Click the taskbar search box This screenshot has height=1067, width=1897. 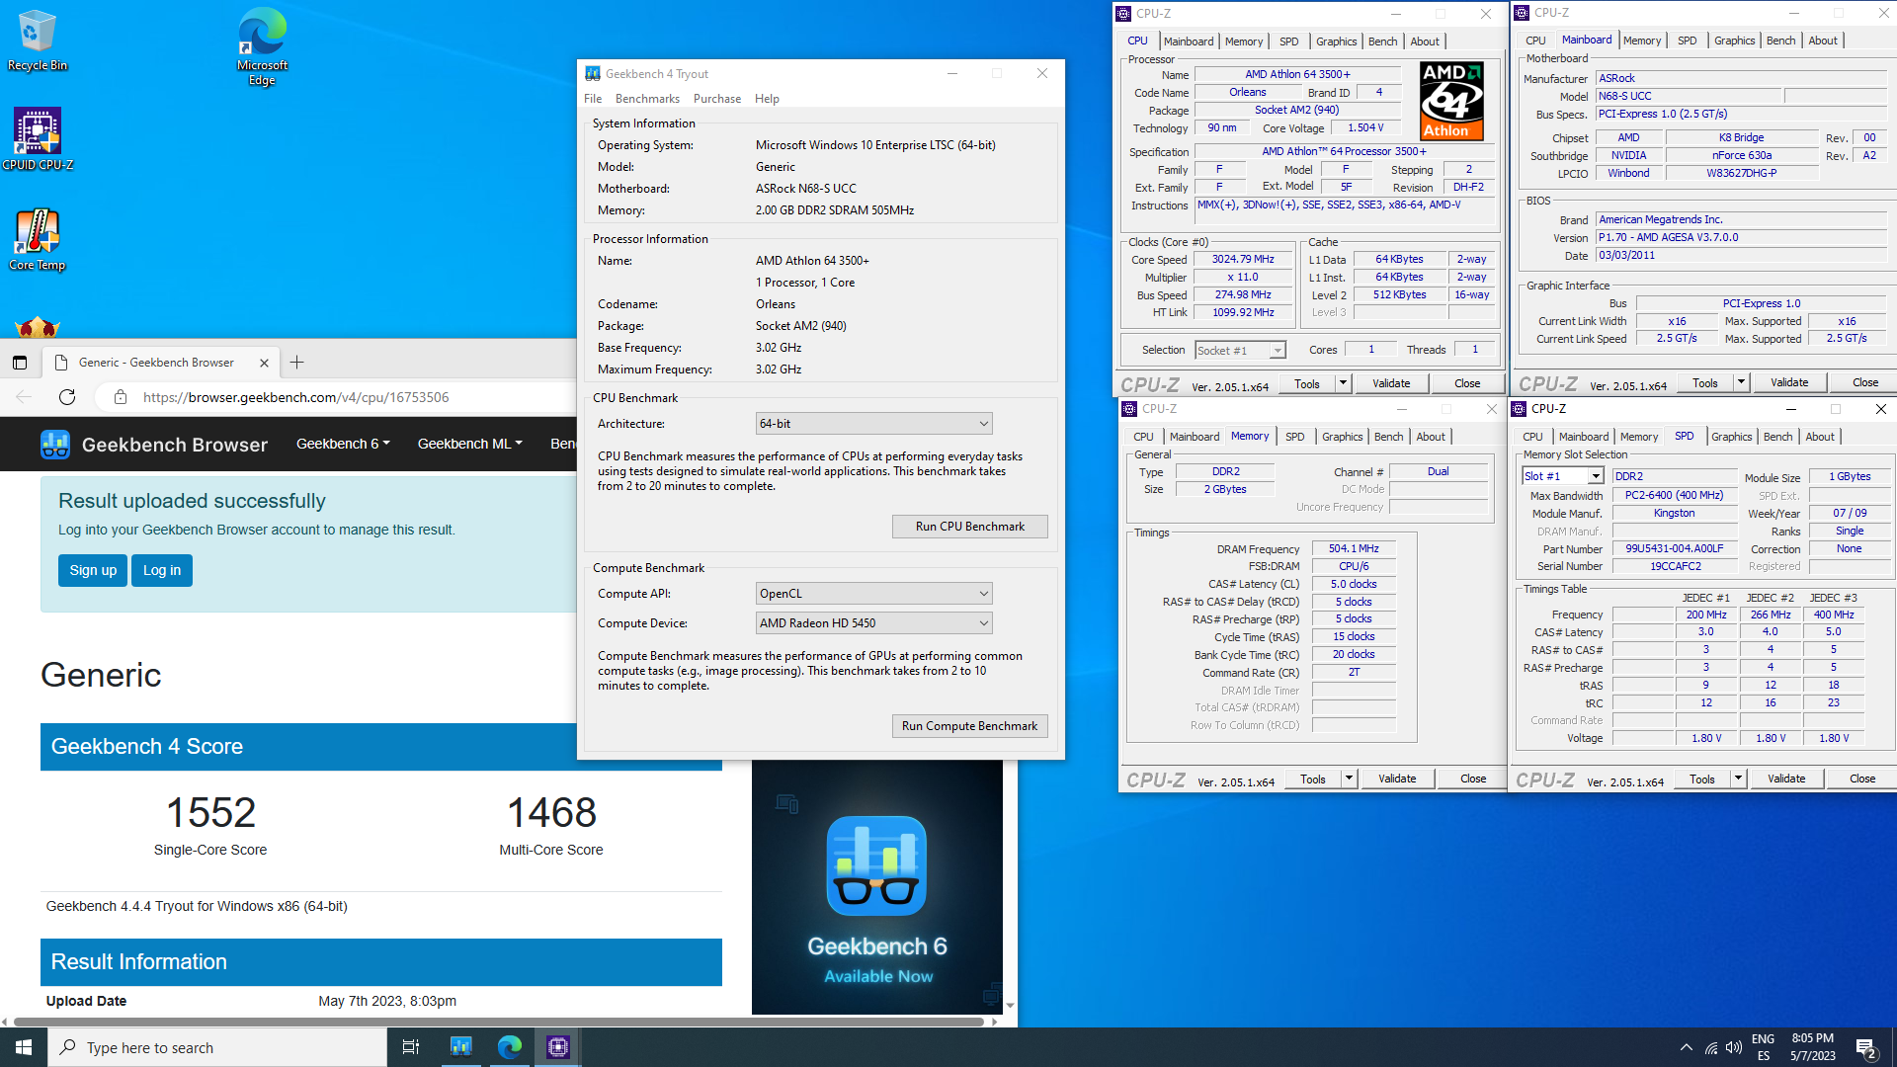coord(217,1047)
